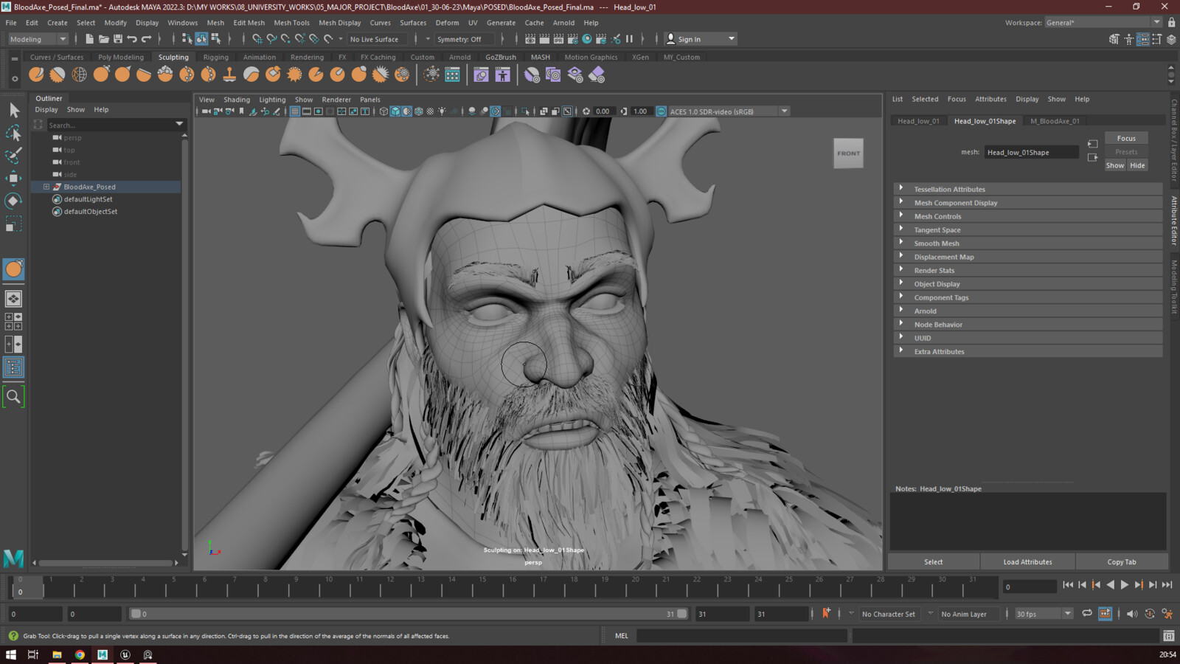Open the Script Editor icon
The width and height of the screenshot is (1180, 664).
1168,636
